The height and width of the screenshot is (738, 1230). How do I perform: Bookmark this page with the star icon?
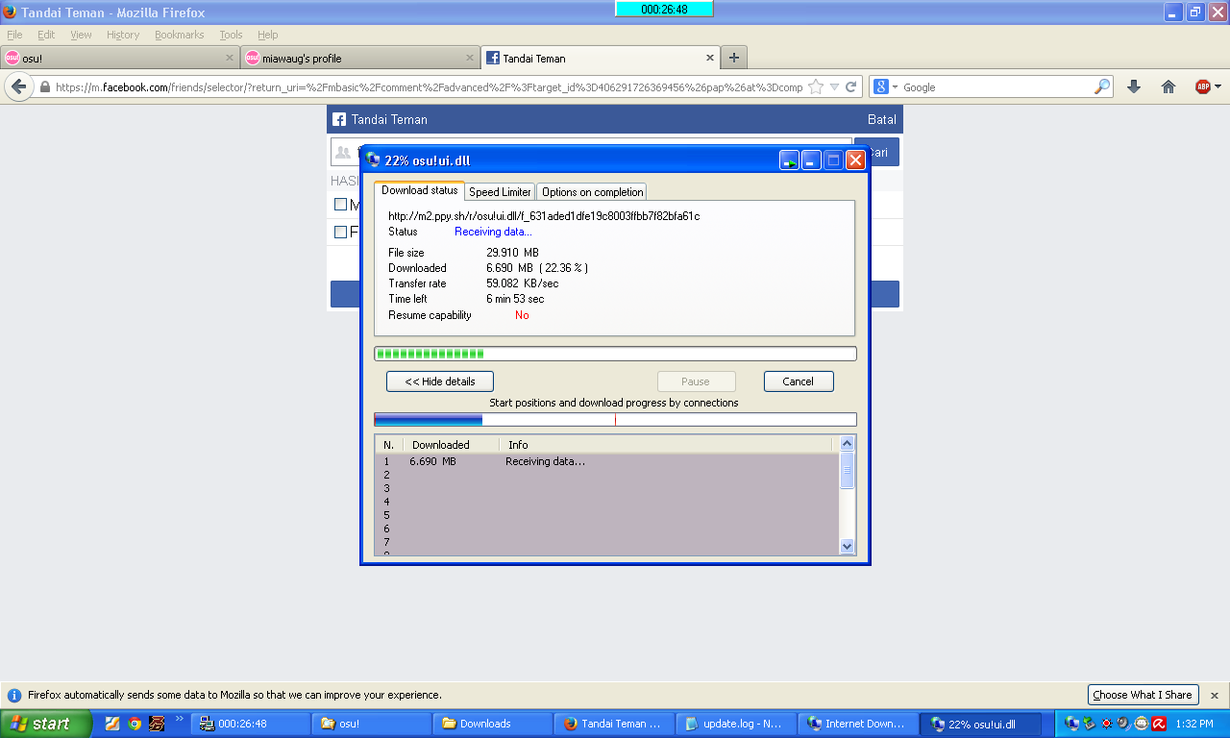816,86
